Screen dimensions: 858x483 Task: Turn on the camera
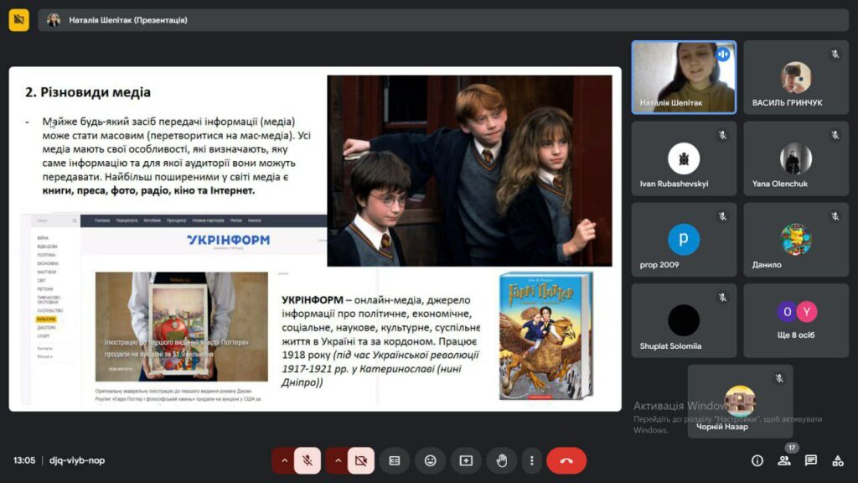[360, 460]
